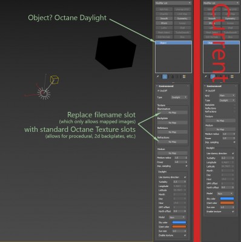Select the yellow target box in viewport
The image size is (241, 242).
tap(54, 80)
